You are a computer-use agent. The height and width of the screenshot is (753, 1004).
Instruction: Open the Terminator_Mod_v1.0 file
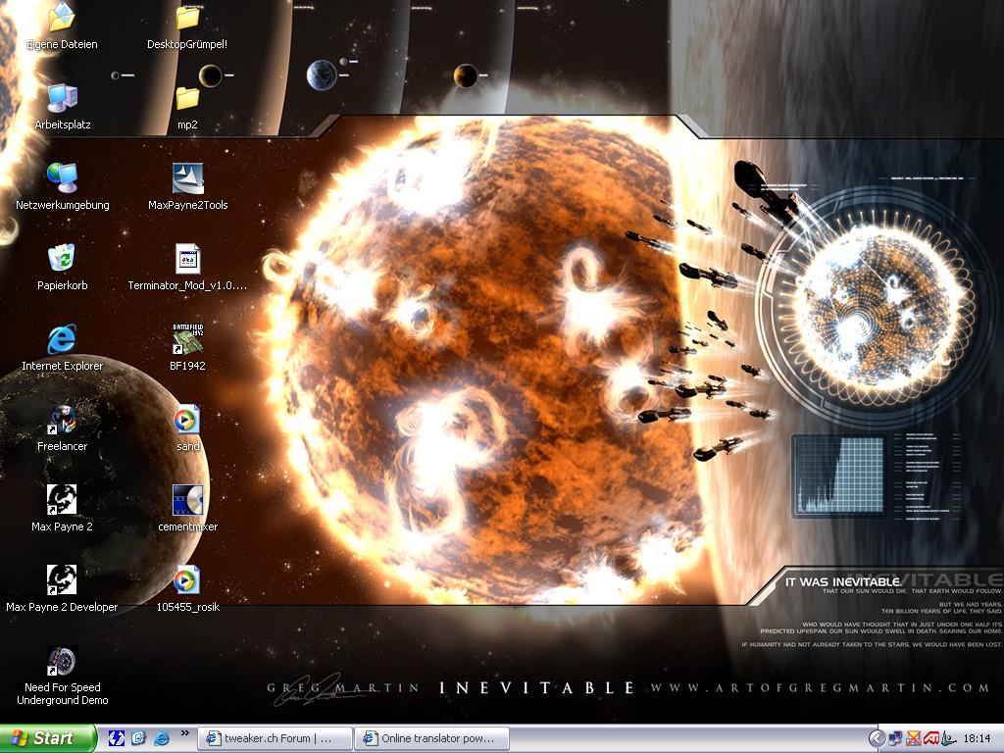(x=187, y=259)
